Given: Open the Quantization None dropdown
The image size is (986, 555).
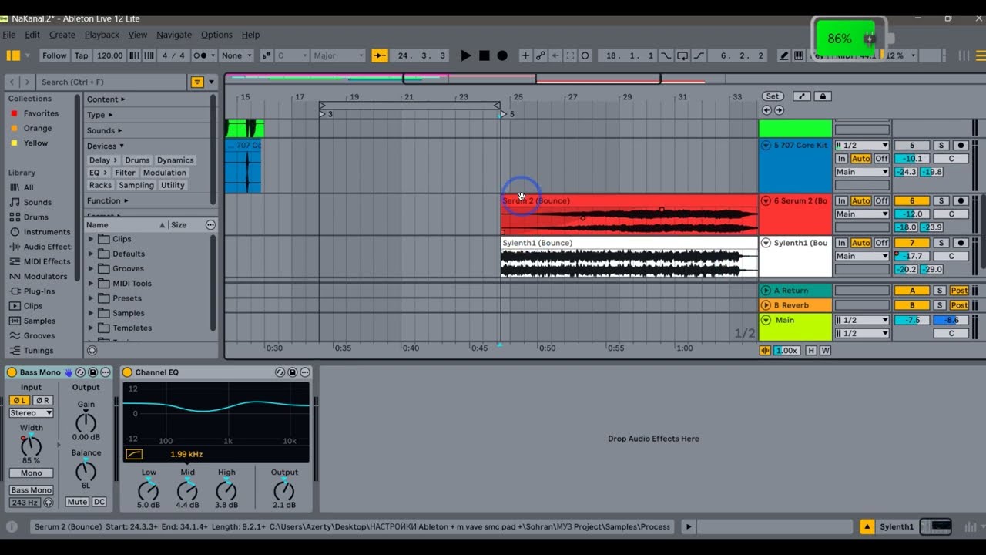Looking at the screenshot, I should (237, 55).
